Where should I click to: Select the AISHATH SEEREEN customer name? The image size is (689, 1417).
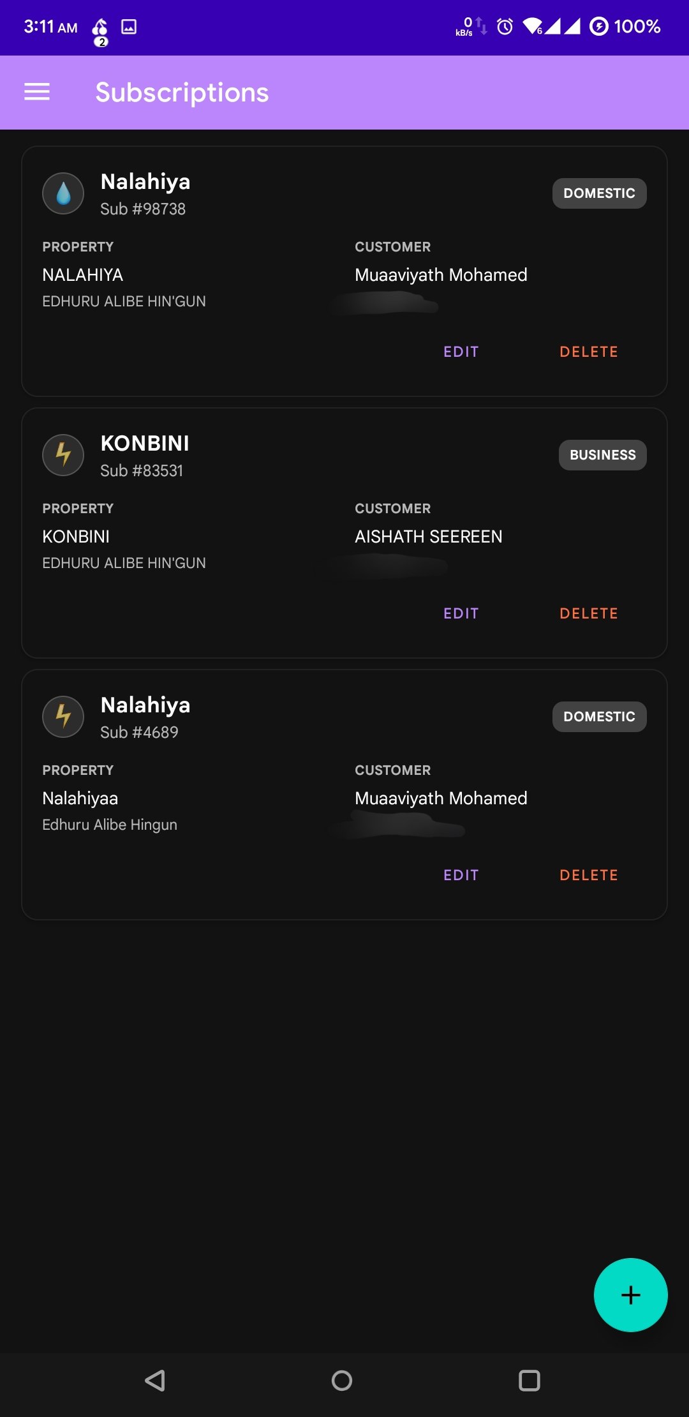[428, 537]
